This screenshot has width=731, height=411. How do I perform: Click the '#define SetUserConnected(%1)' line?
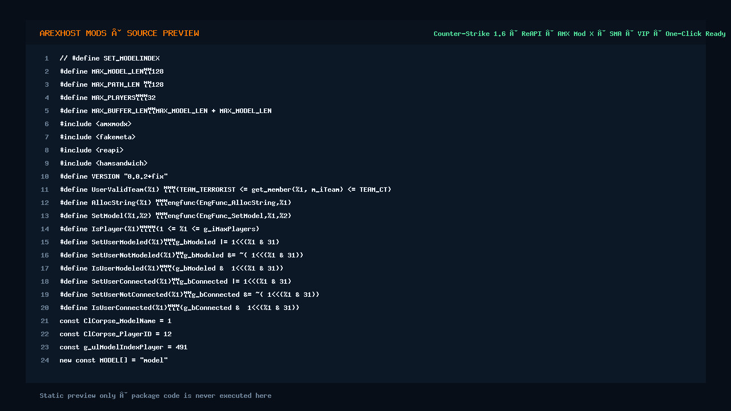coord(175,281)
